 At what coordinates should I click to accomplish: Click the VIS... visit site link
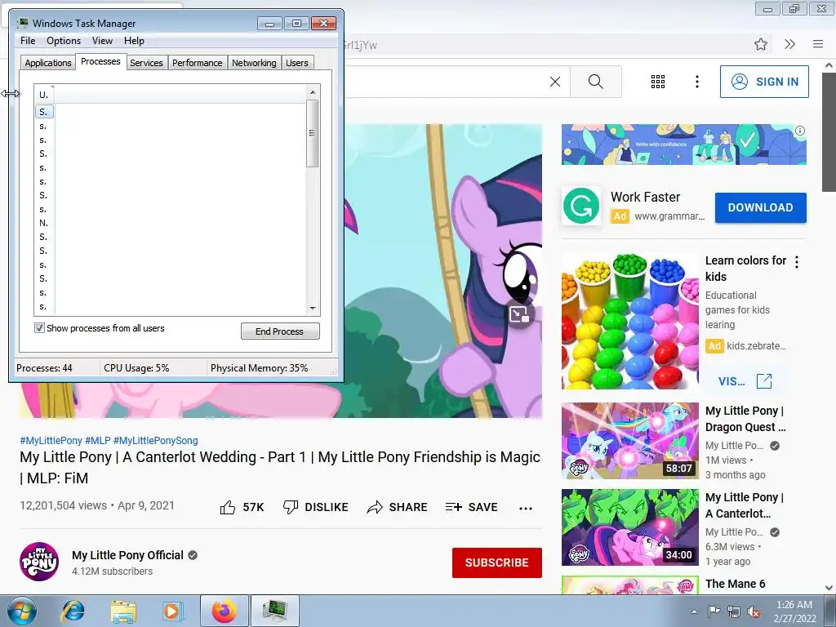[x=731, y=381]
